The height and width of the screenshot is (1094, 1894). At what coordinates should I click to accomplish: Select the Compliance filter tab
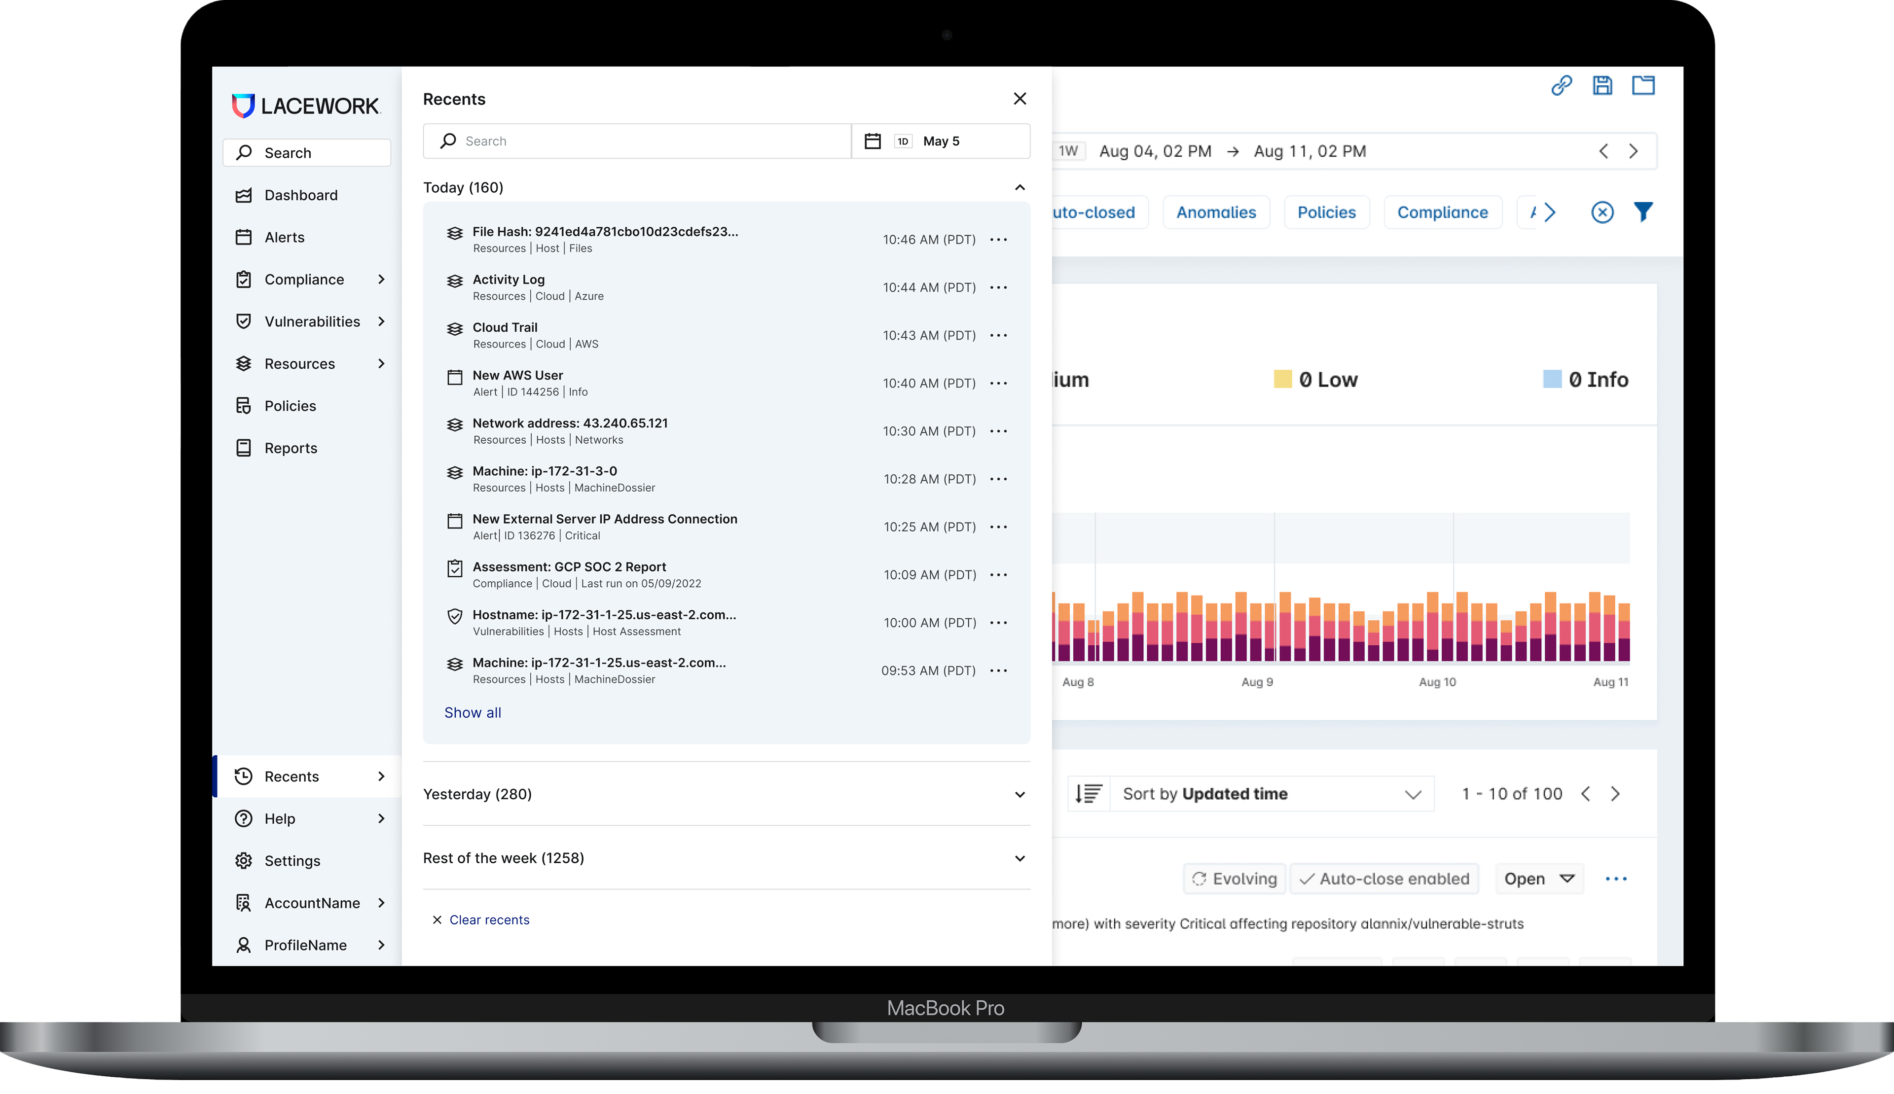point(1442,212)
